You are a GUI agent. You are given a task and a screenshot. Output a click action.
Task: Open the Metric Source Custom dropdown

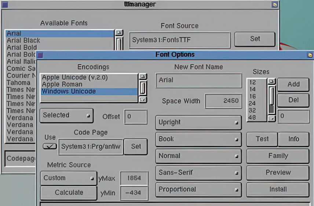(68, 178)
